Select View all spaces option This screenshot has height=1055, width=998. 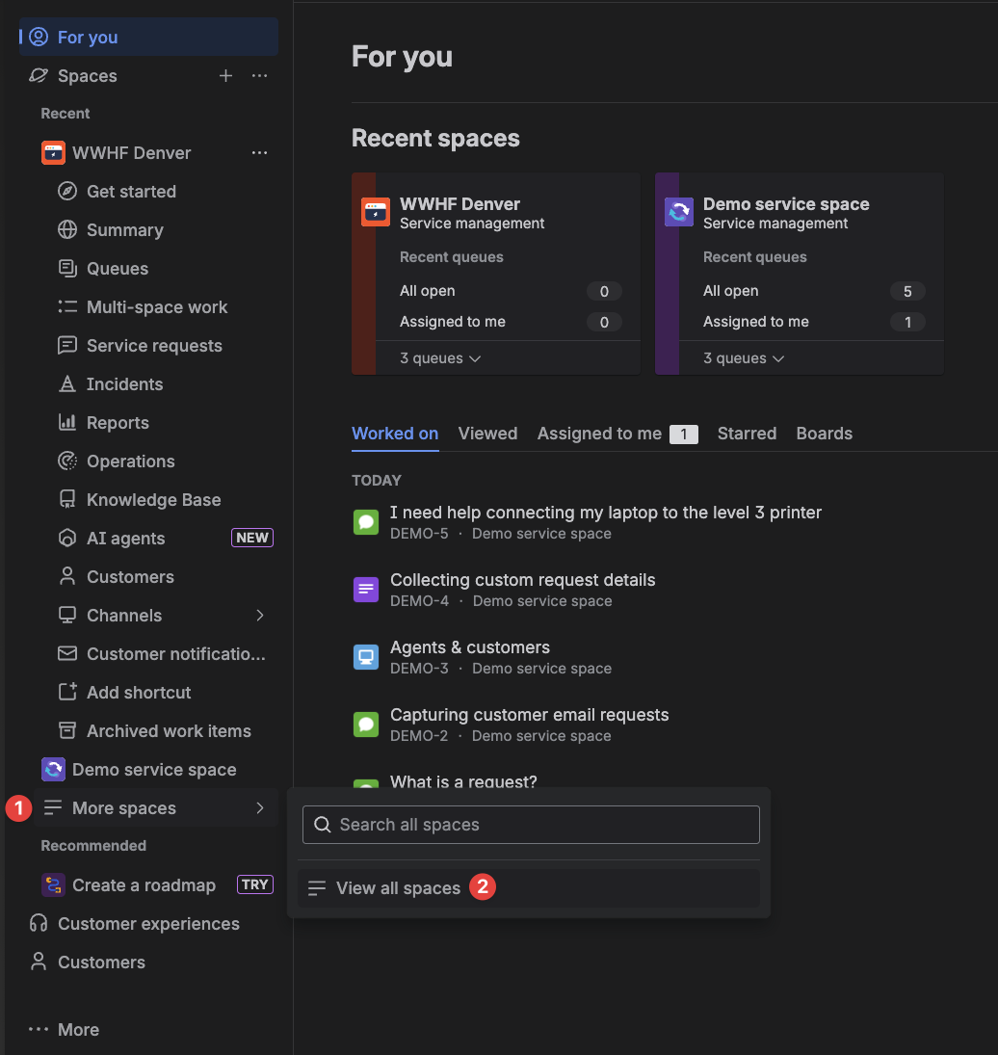tap(398, 888)
